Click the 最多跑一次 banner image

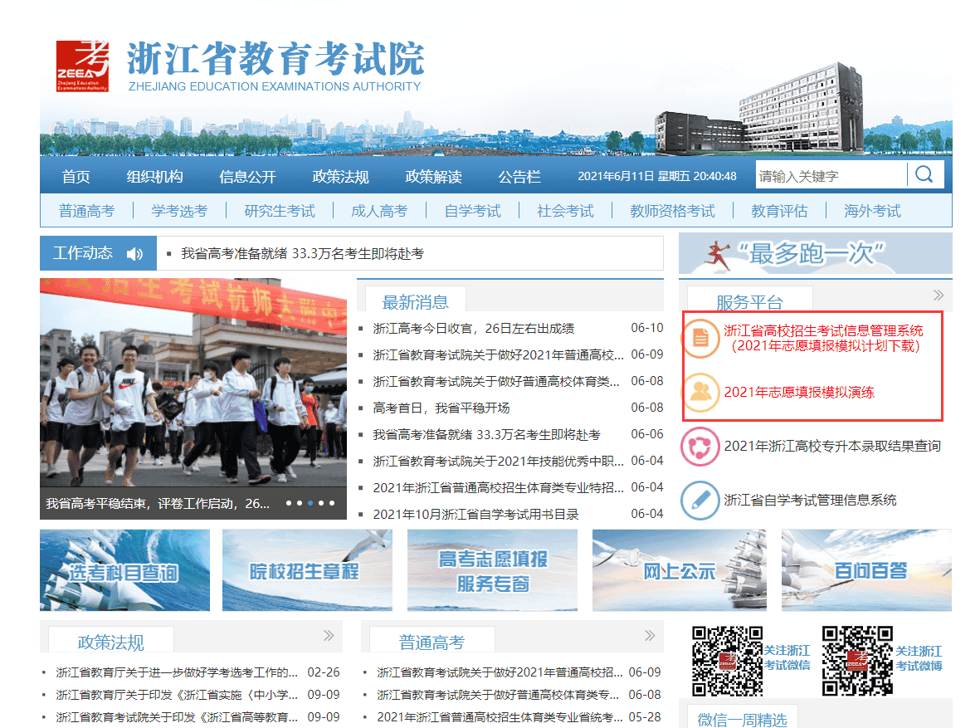pyautogui.click(x=815, y=254)
